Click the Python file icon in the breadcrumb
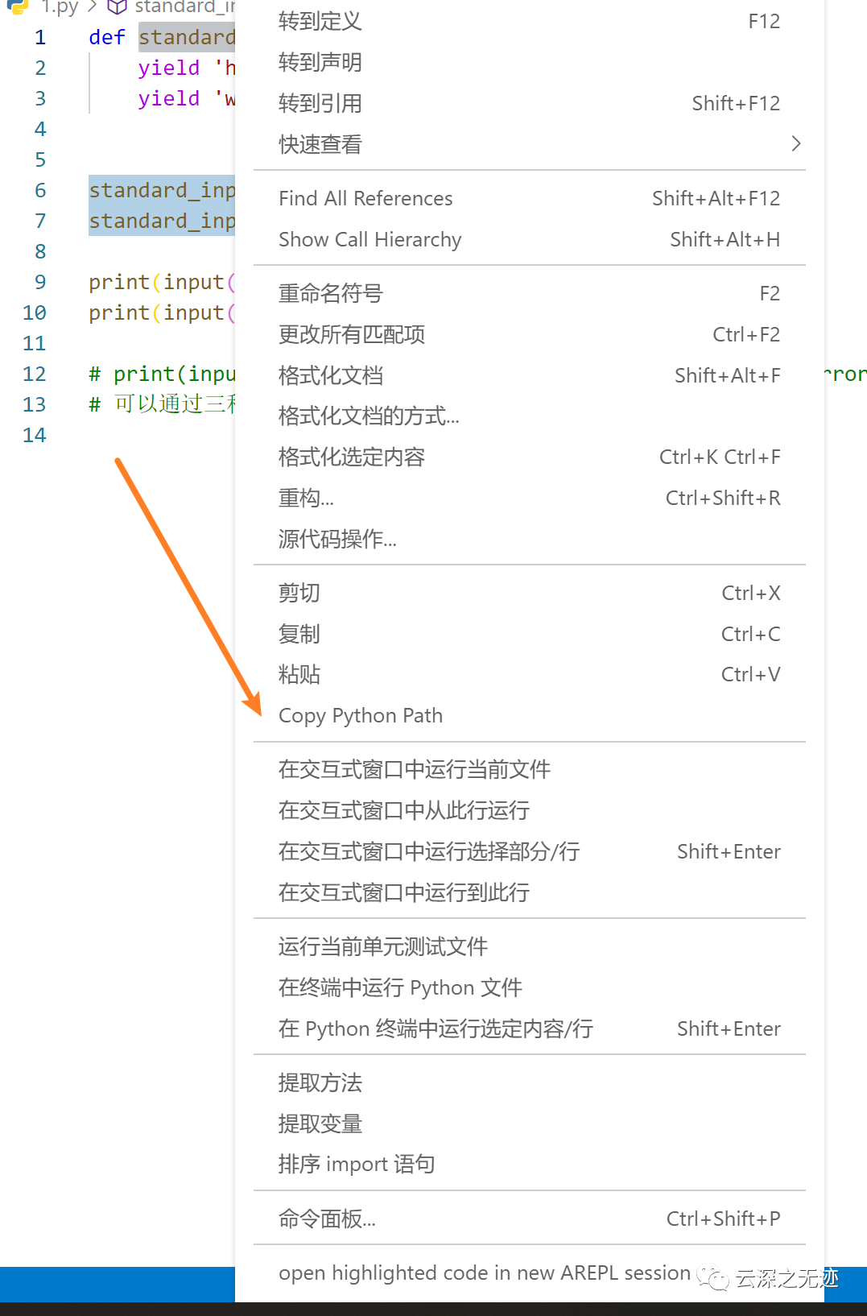This screenshot has width=867, height=1316. (x=16, y=8)
